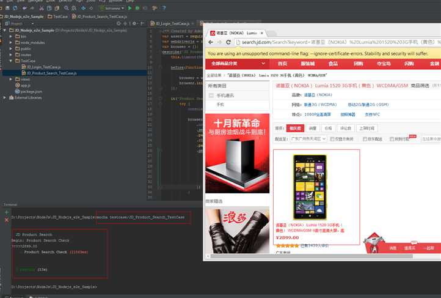
Task: Expand the views folder
Action: 11,80
